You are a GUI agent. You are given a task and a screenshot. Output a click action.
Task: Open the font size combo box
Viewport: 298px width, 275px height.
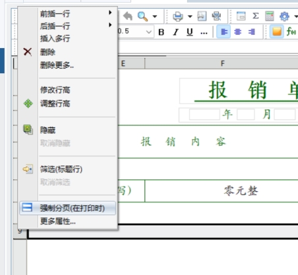point(135,32)
